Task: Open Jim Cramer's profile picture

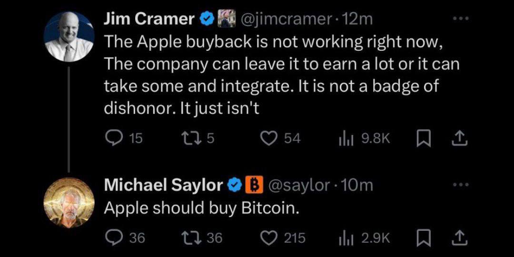Action: [x=69, y=36]
